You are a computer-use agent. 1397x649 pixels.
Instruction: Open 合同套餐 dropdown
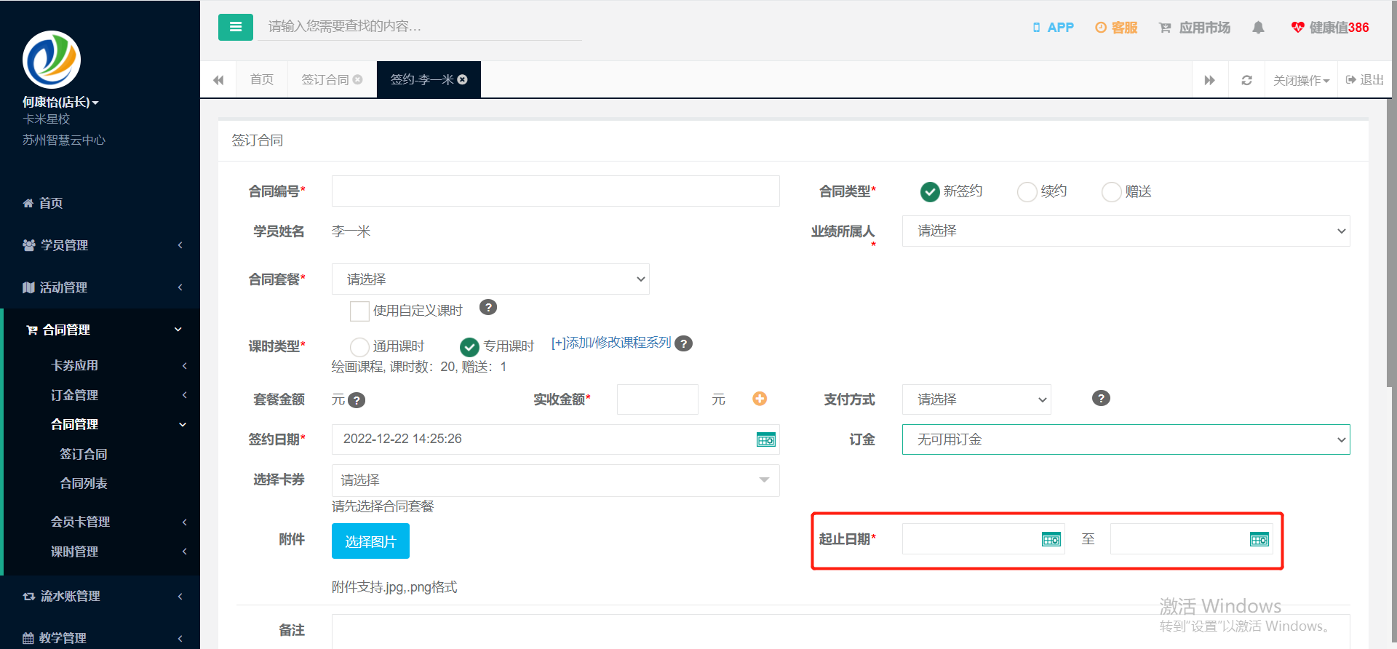point(490,279)
